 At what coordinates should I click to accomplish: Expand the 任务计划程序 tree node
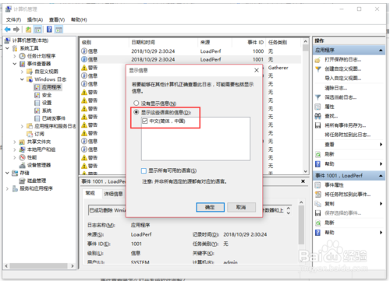click(x=15, y=56)
